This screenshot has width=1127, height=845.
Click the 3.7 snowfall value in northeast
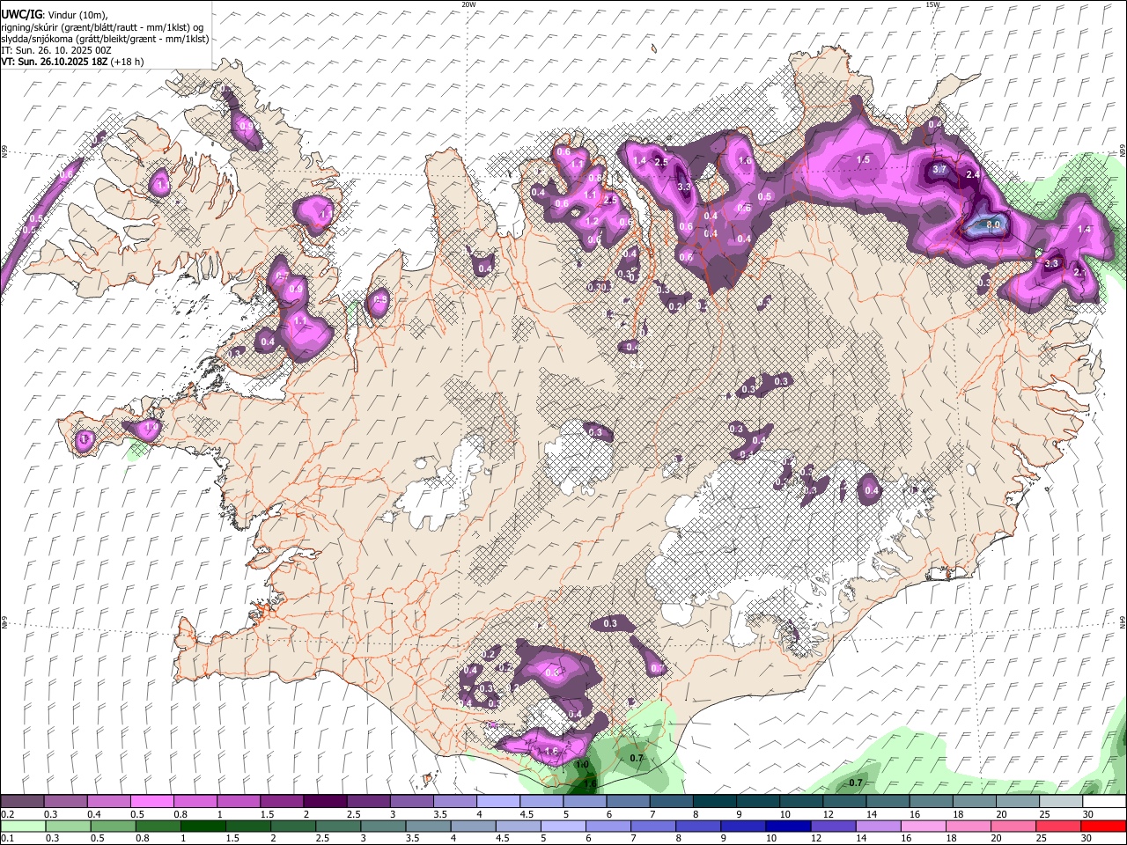(x=939, y=169)
